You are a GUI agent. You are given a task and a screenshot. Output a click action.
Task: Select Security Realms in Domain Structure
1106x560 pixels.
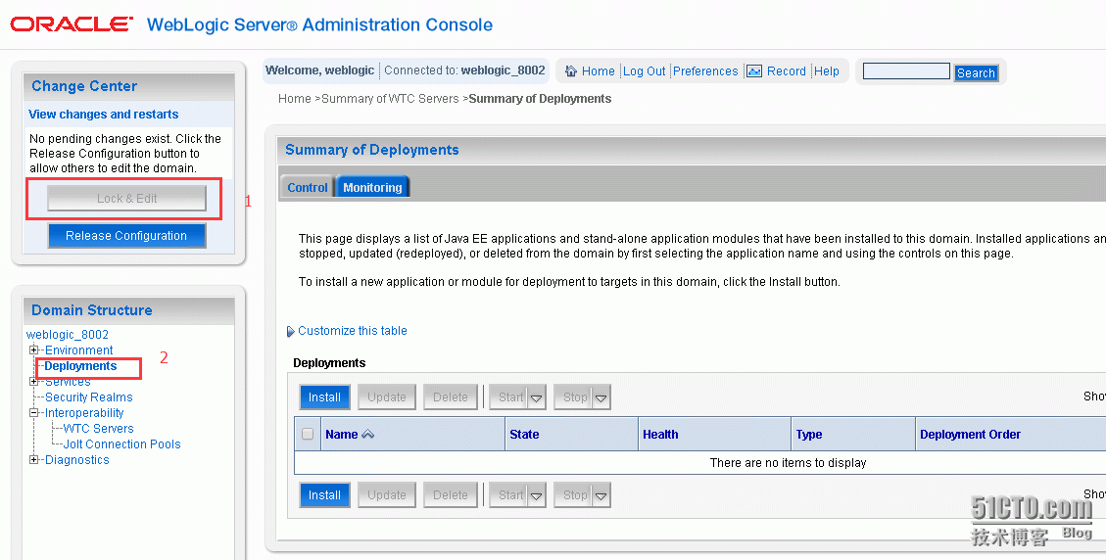click(89, 397)
